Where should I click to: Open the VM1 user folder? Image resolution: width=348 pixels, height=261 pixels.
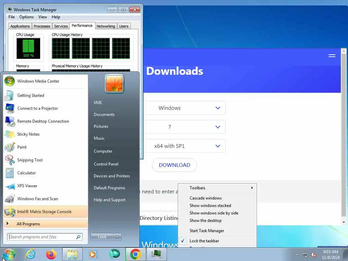click(98, 103)
